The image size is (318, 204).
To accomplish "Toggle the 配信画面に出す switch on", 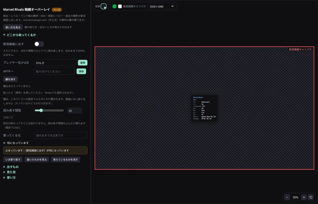I will (39, 44).
